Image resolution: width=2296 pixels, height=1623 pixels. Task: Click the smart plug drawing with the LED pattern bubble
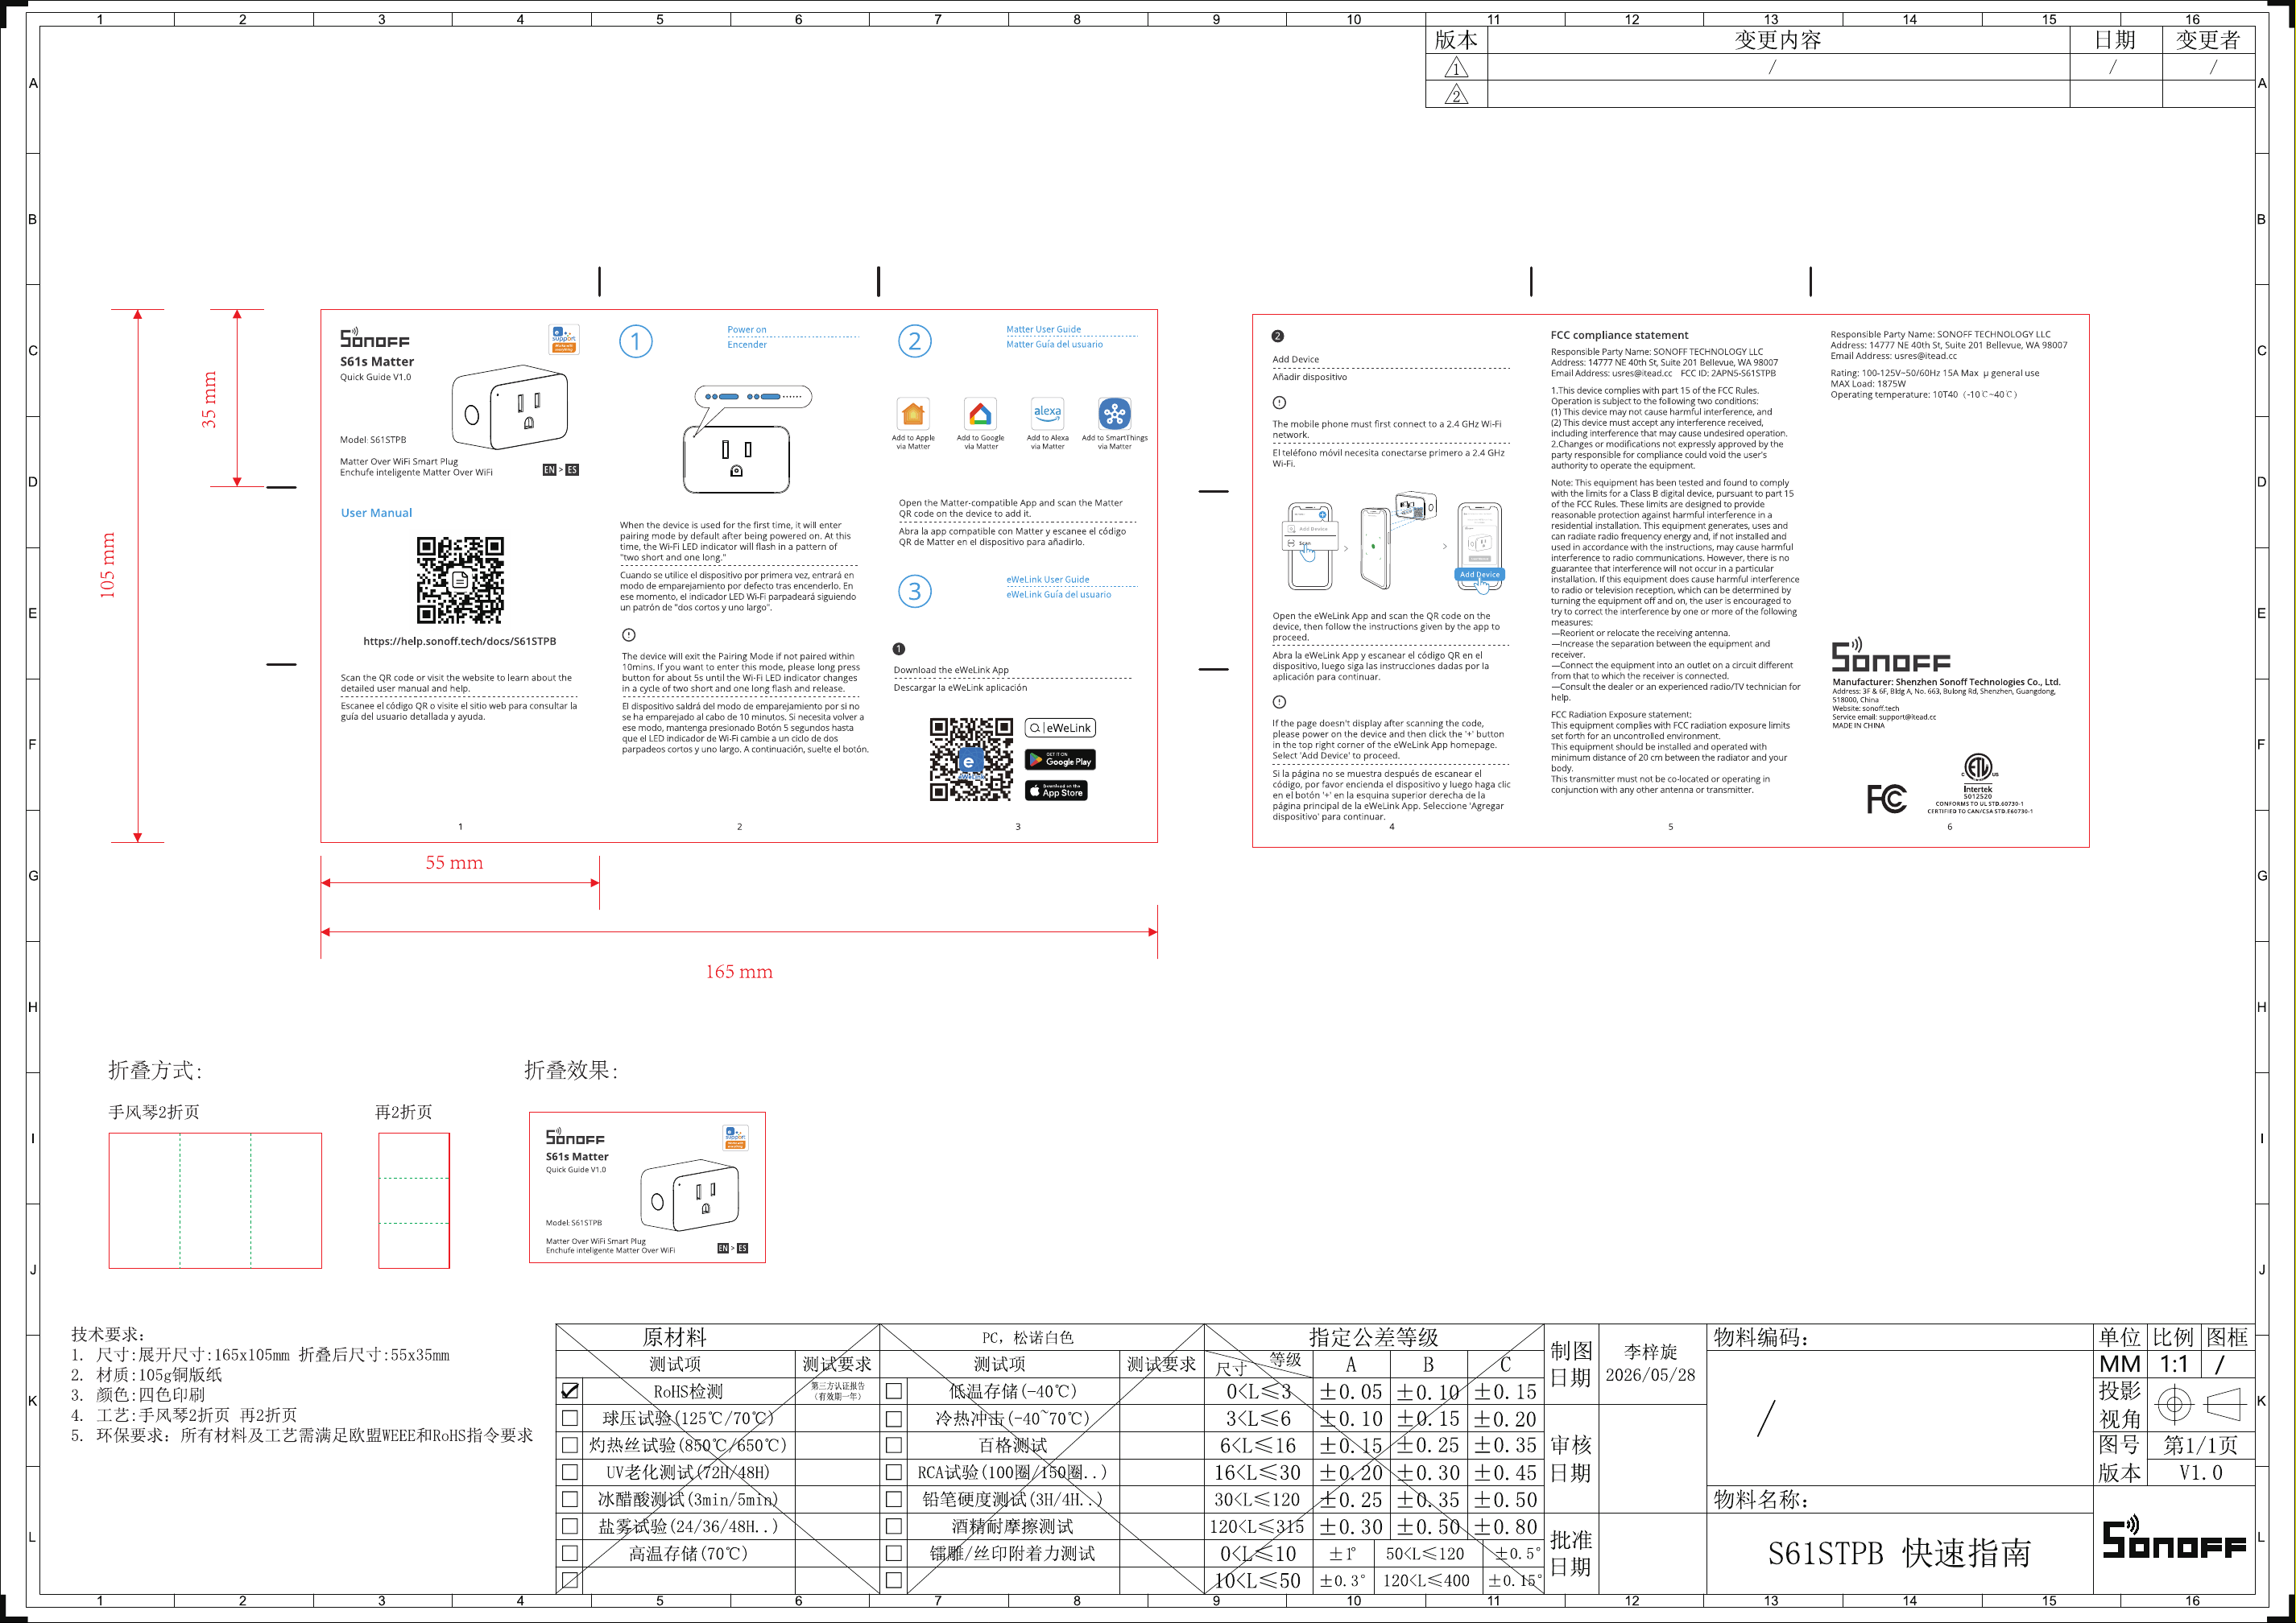point(748,440)
